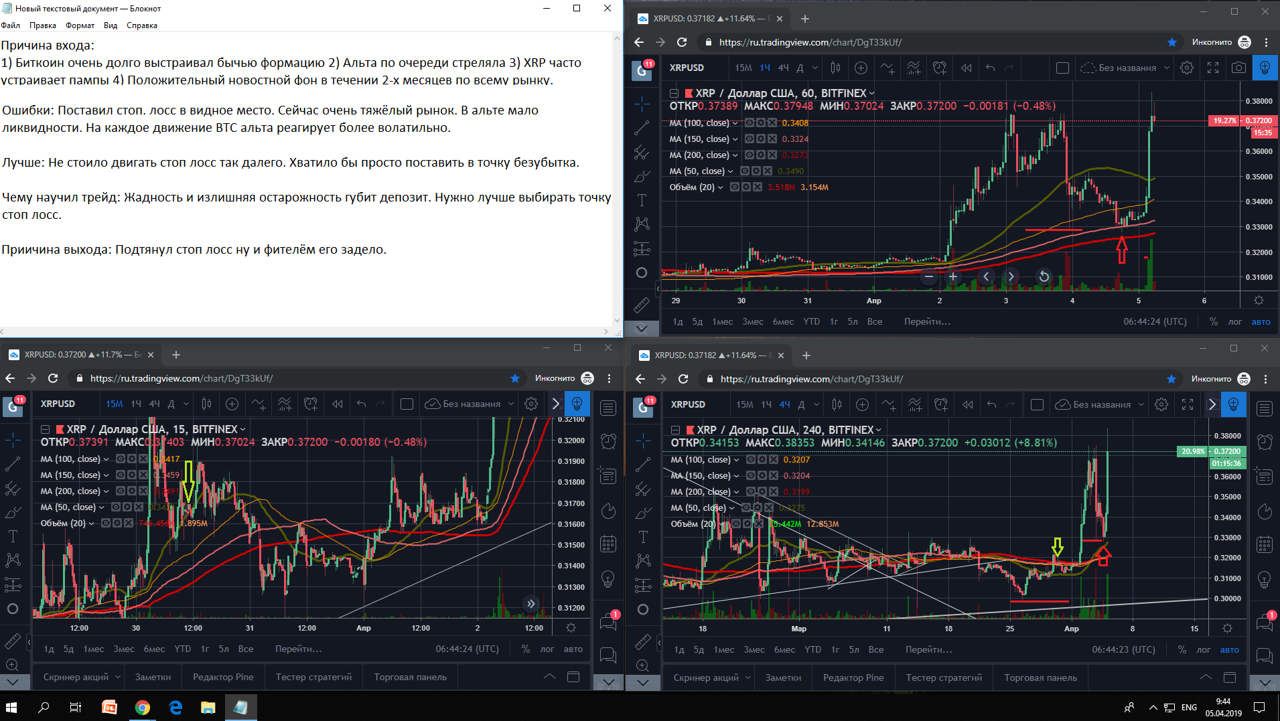Open Google Chrome from the taskbar

[x=142, y=707]
